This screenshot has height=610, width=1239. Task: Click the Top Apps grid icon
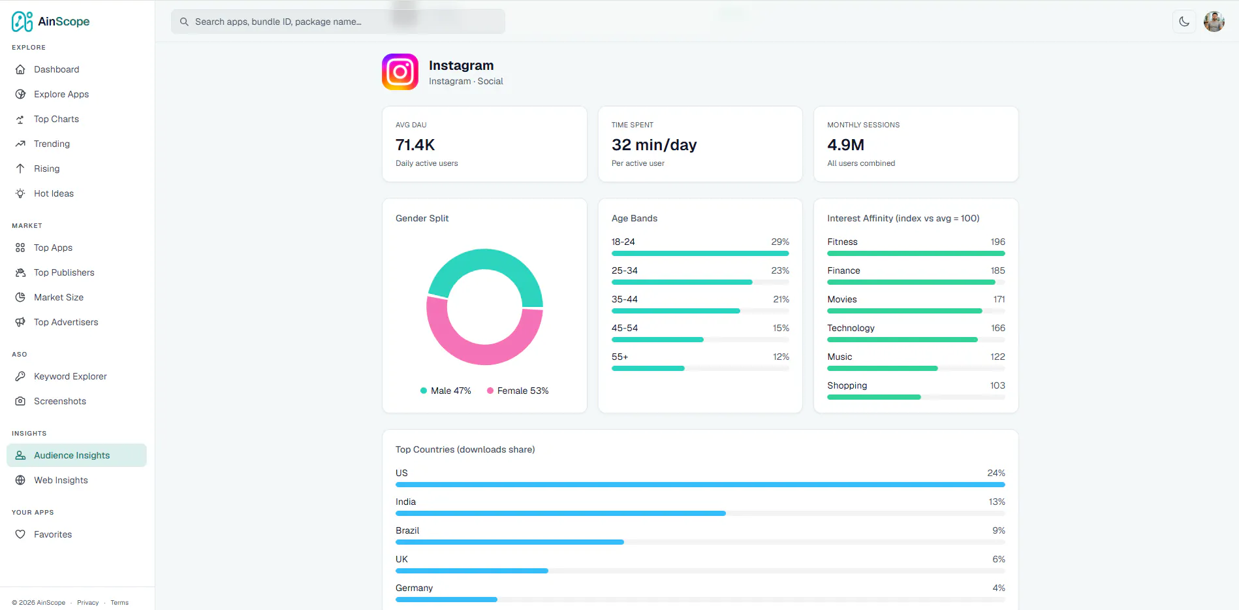[x=20, y=248]
